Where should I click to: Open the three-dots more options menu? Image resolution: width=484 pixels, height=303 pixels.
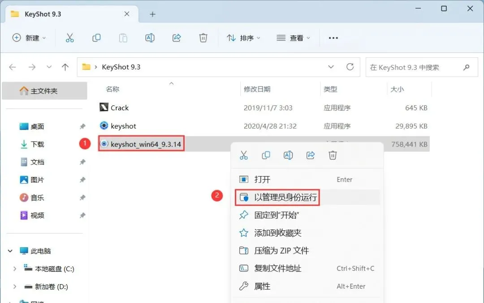tap(333, 38)
